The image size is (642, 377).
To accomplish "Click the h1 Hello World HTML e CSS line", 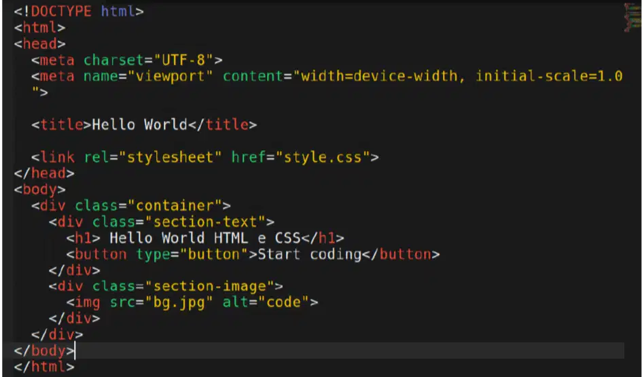I will [x=205, y=238].
